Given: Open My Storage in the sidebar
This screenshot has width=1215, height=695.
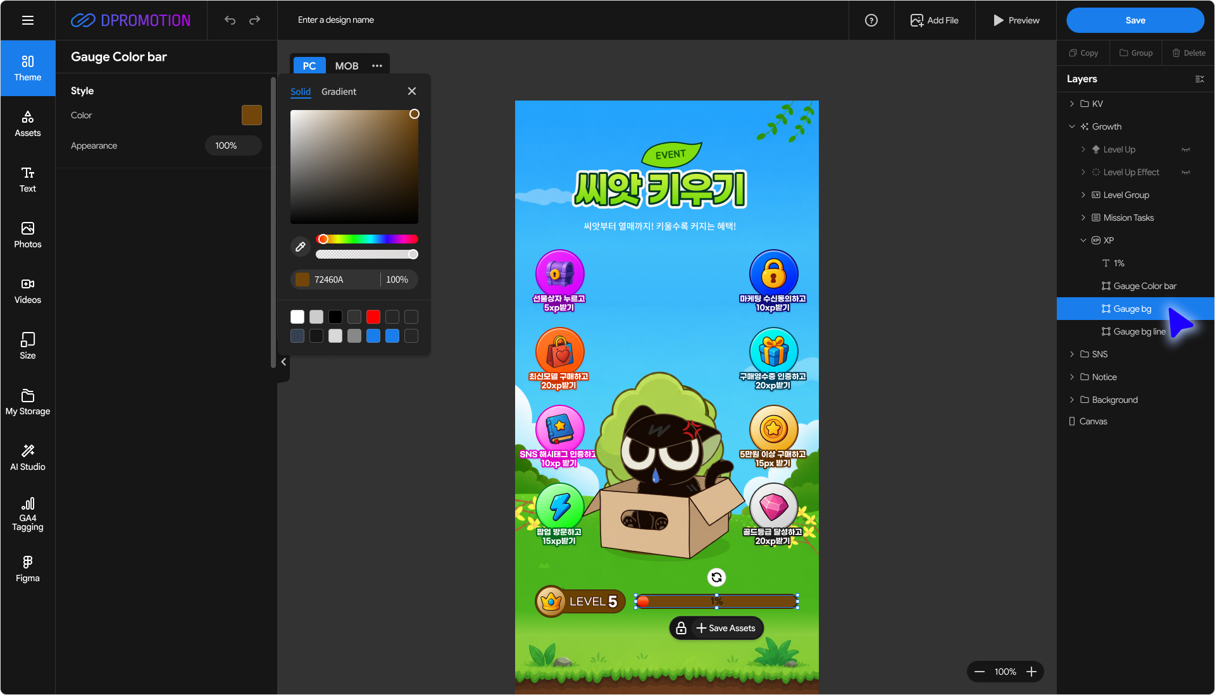Looking at the screenshot, I should pyautogui.click(x=28, y=402).
